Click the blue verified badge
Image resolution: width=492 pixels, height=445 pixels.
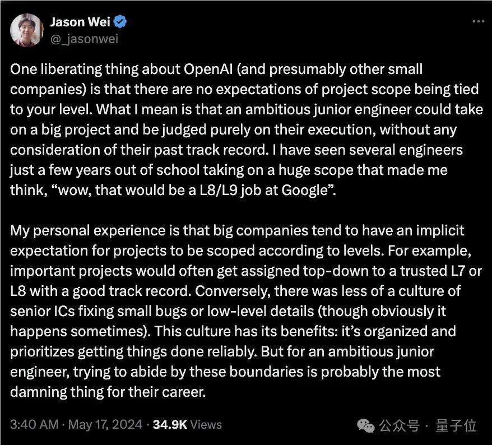120,23
